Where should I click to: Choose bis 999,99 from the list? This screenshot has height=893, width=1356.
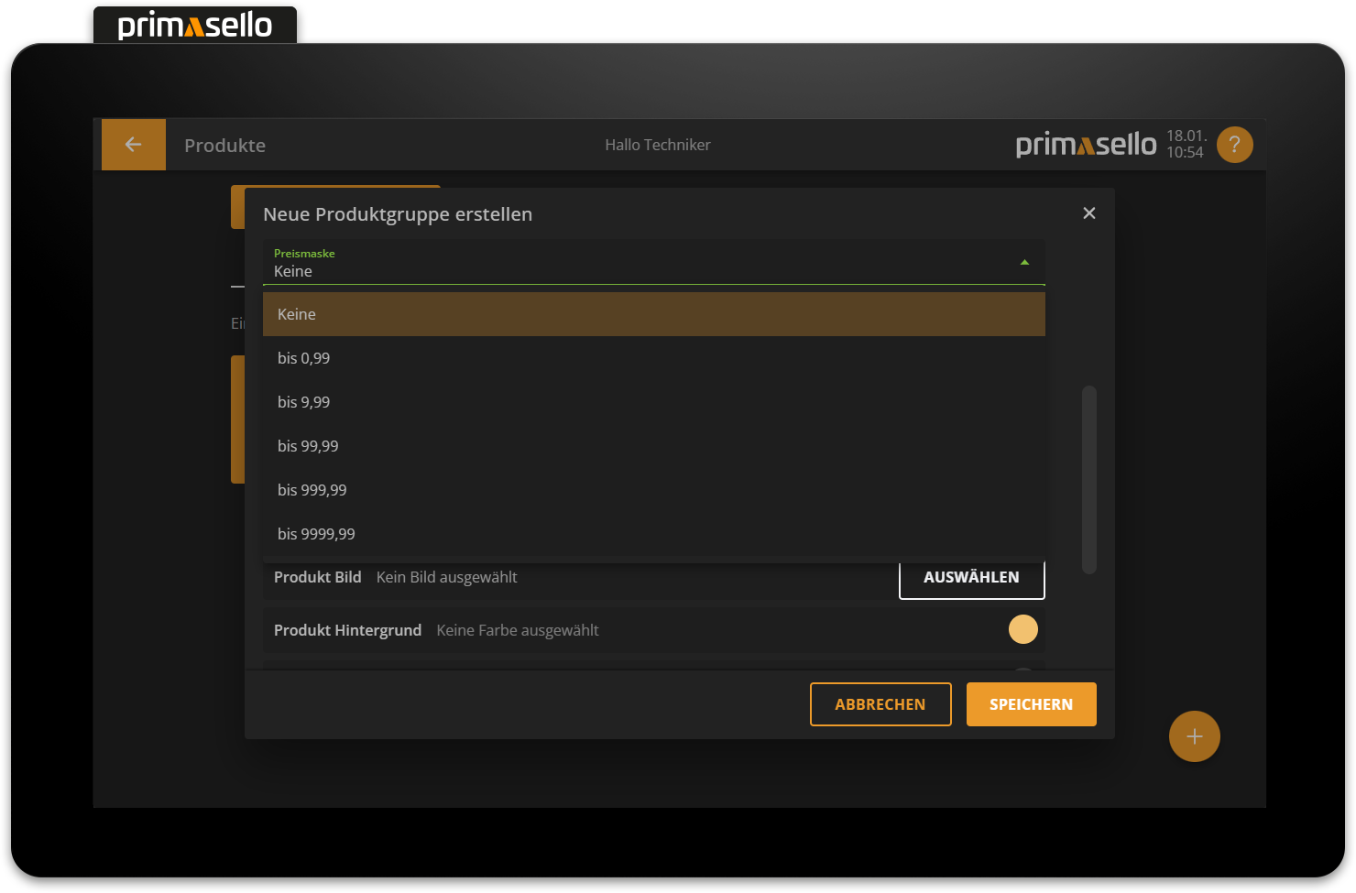(653, 490)
